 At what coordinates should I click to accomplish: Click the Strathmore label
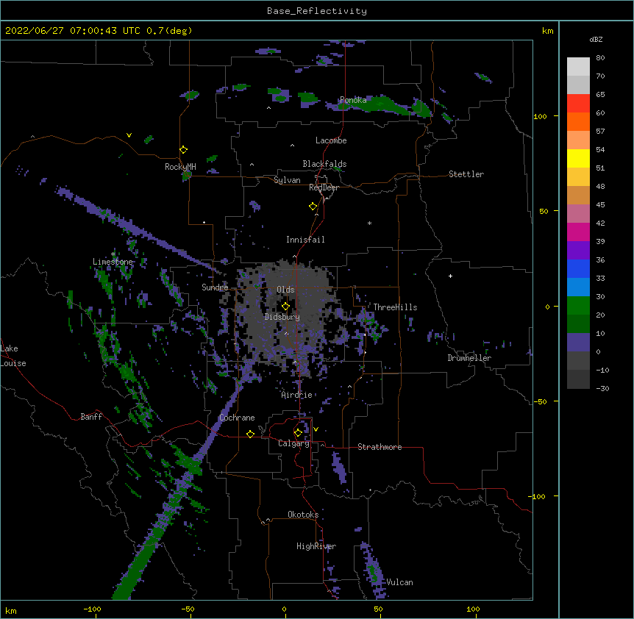(380, 447)
